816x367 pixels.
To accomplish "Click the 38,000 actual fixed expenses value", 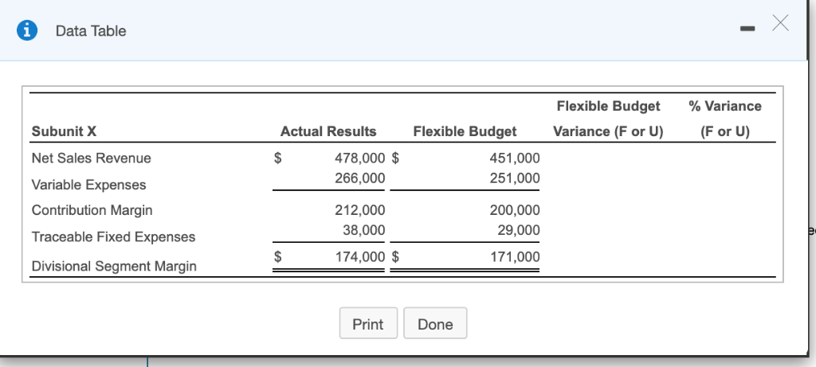I will point(363,230).
